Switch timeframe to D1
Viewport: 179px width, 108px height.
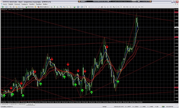136,7
